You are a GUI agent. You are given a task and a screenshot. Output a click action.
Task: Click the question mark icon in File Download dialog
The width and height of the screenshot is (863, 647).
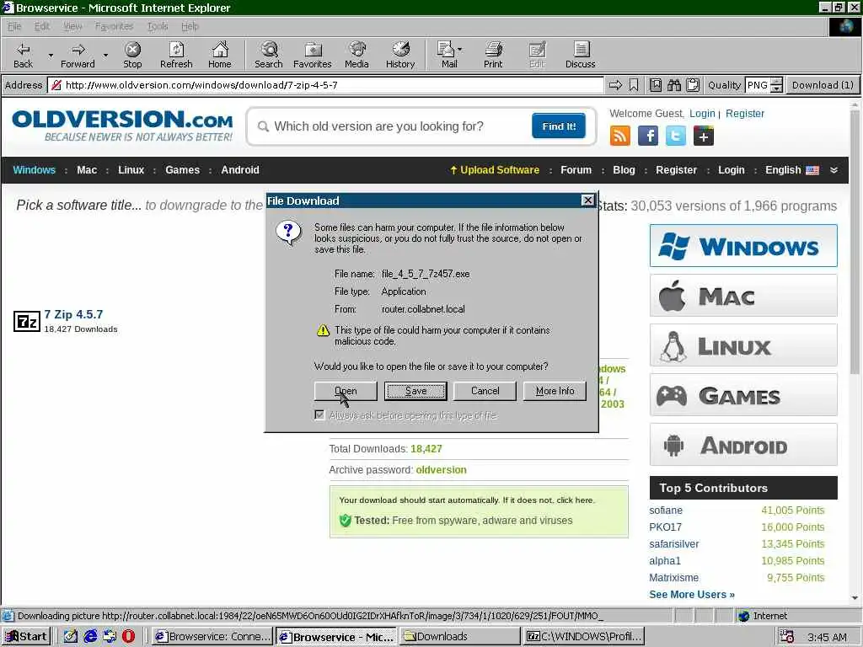coord(289,233)
